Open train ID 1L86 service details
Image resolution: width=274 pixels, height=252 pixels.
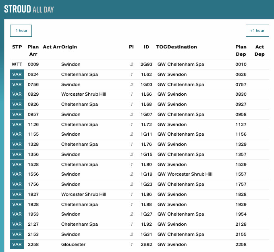tap(146, 195)
